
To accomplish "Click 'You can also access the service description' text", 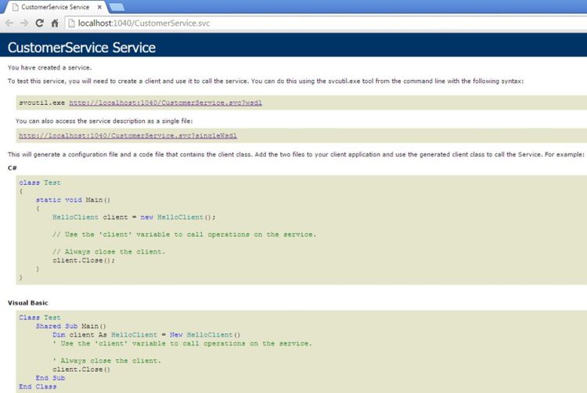I will tap(104, 121).
